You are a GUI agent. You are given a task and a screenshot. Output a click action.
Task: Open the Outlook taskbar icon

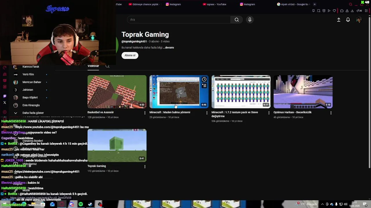tap(52, 204)
